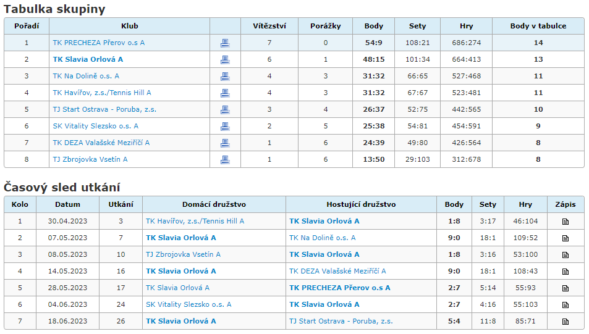Click print icon for TK Havířov, z.s./Tennis Hill A
Viewport: 589px width, 334px height.
tap(225, 93)
